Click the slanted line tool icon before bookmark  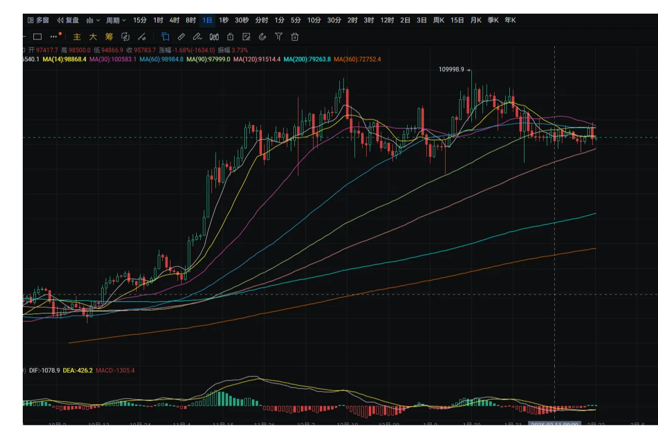(142, 36)
